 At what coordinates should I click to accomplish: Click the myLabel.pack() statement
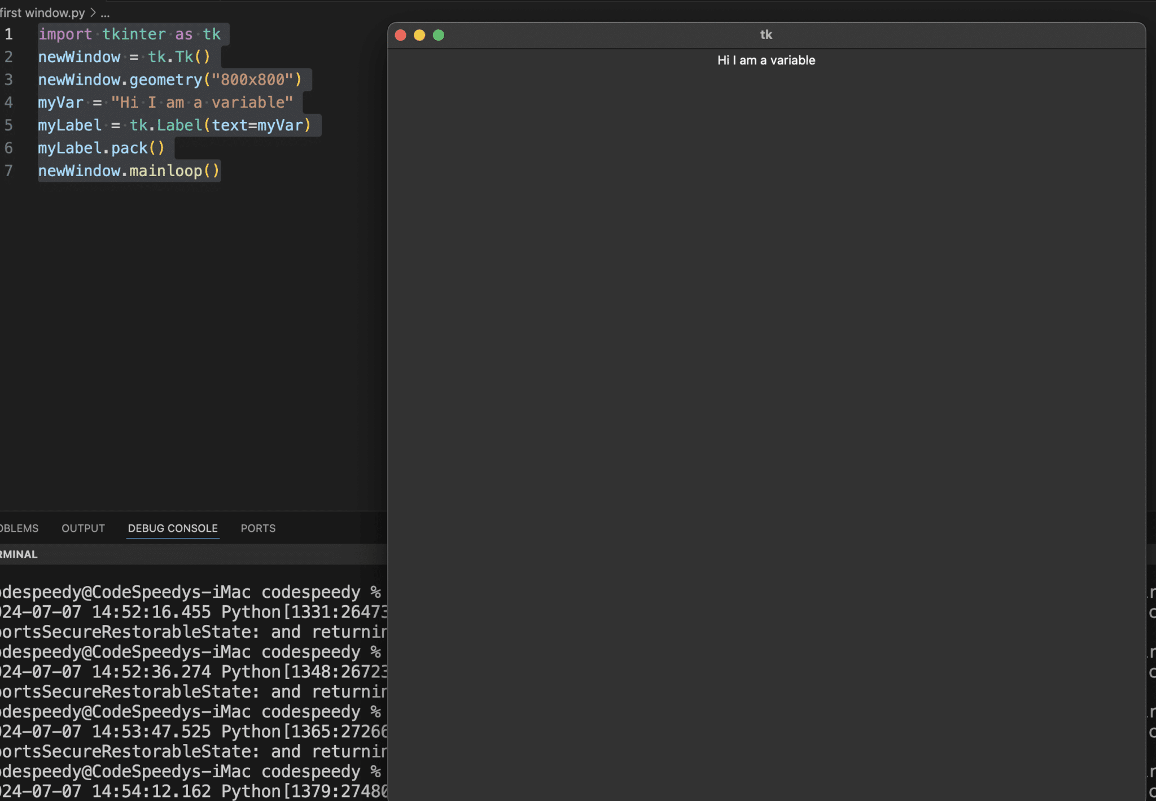(x=100, y=148)
